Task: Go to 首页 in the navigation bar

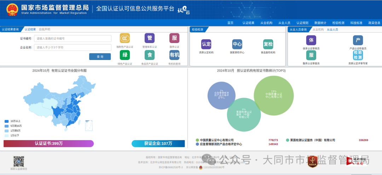Action: (x=230, y=23)
